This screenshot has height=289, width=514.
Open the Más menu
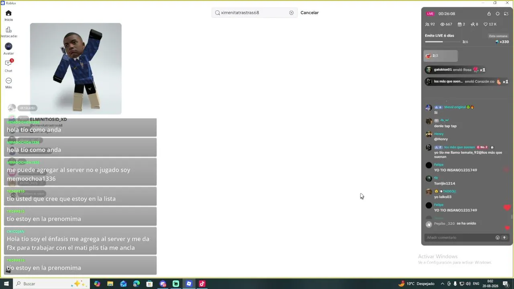[8, 83]
